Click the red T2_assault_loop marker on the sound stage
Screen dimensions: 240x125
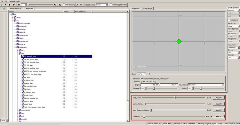[x=134, y=67]
